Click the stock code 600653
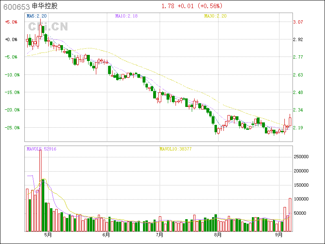This screenshot has height=244, width=325. click(16, 7)
